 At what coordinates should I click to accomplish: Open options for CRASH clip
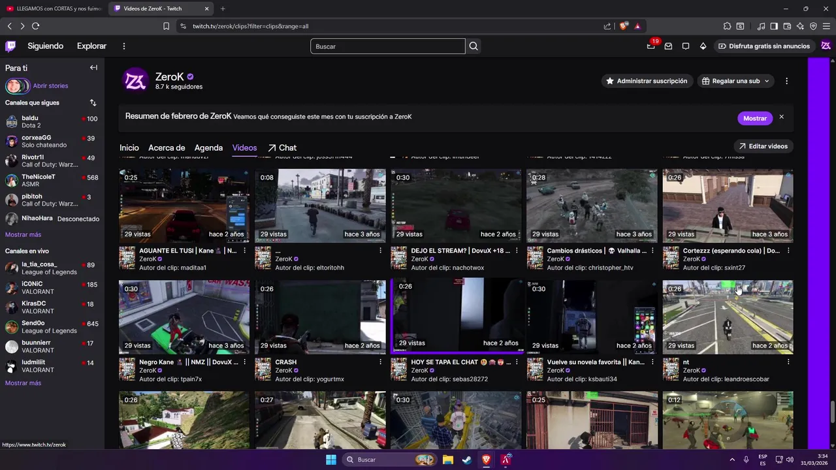[381, 362]
